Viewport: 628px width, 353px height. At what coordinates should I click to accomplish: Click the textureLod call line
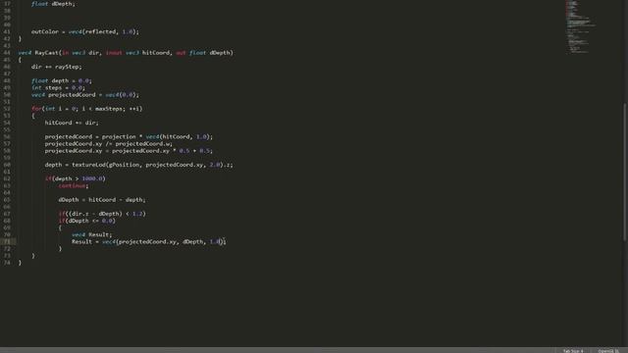(138, 165)
